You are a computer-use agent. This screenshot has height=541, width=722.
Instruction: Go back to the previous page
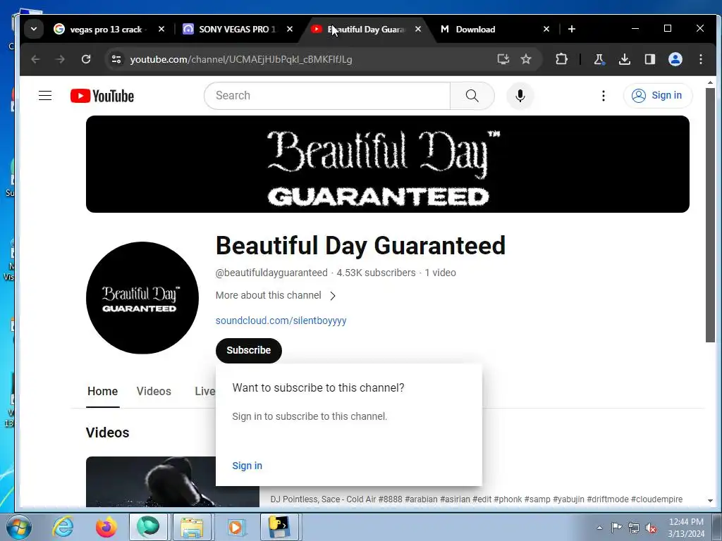[x=35, y=59]
